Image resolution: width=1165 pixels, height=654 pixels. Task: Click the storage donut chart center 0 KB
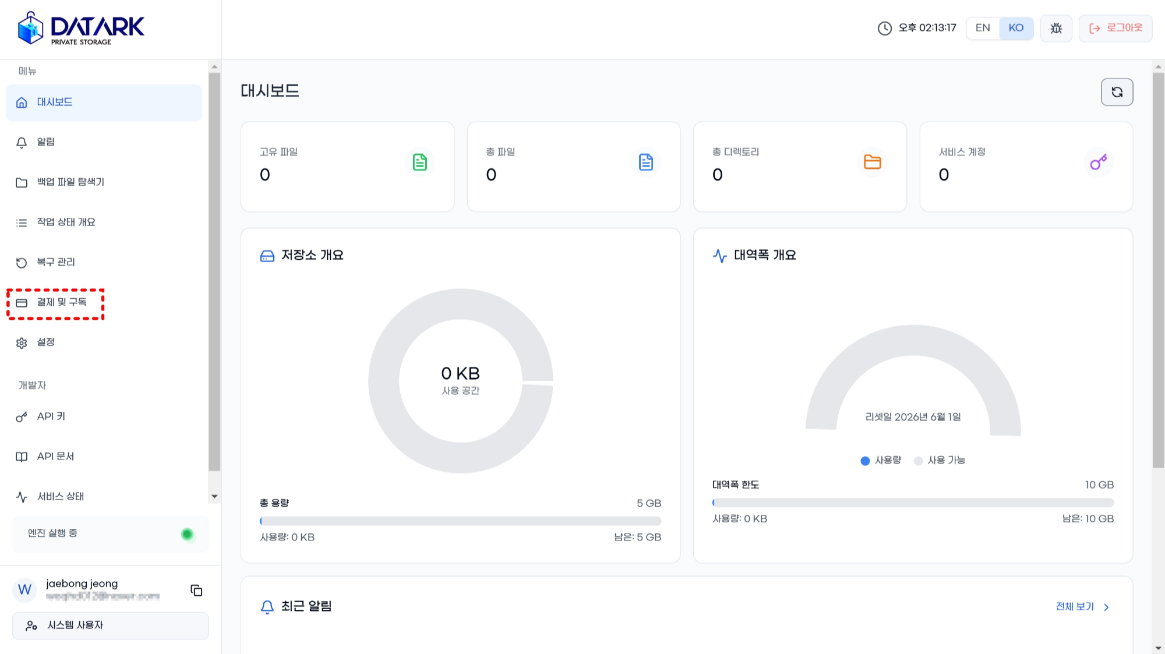click(x=460, y=373)
